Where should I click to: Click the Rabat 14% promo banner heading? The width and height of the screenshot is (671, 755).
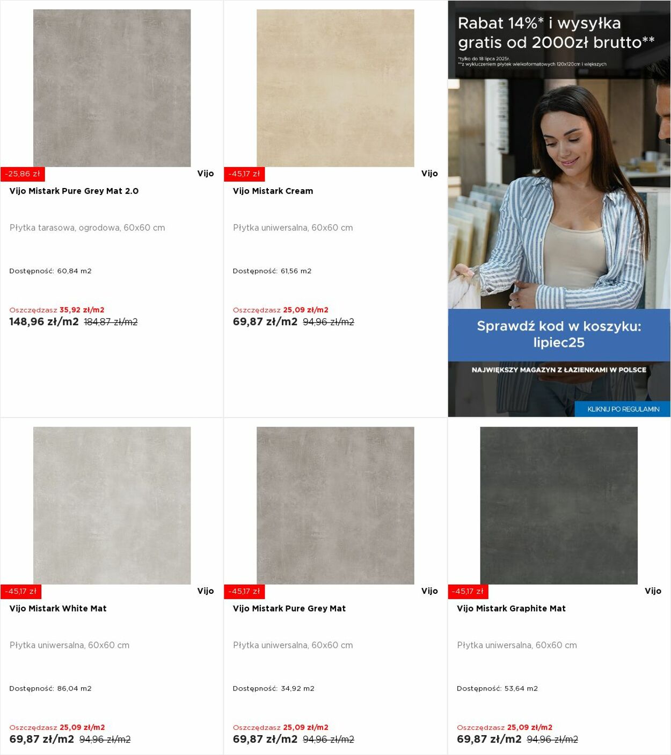[556, 33]
